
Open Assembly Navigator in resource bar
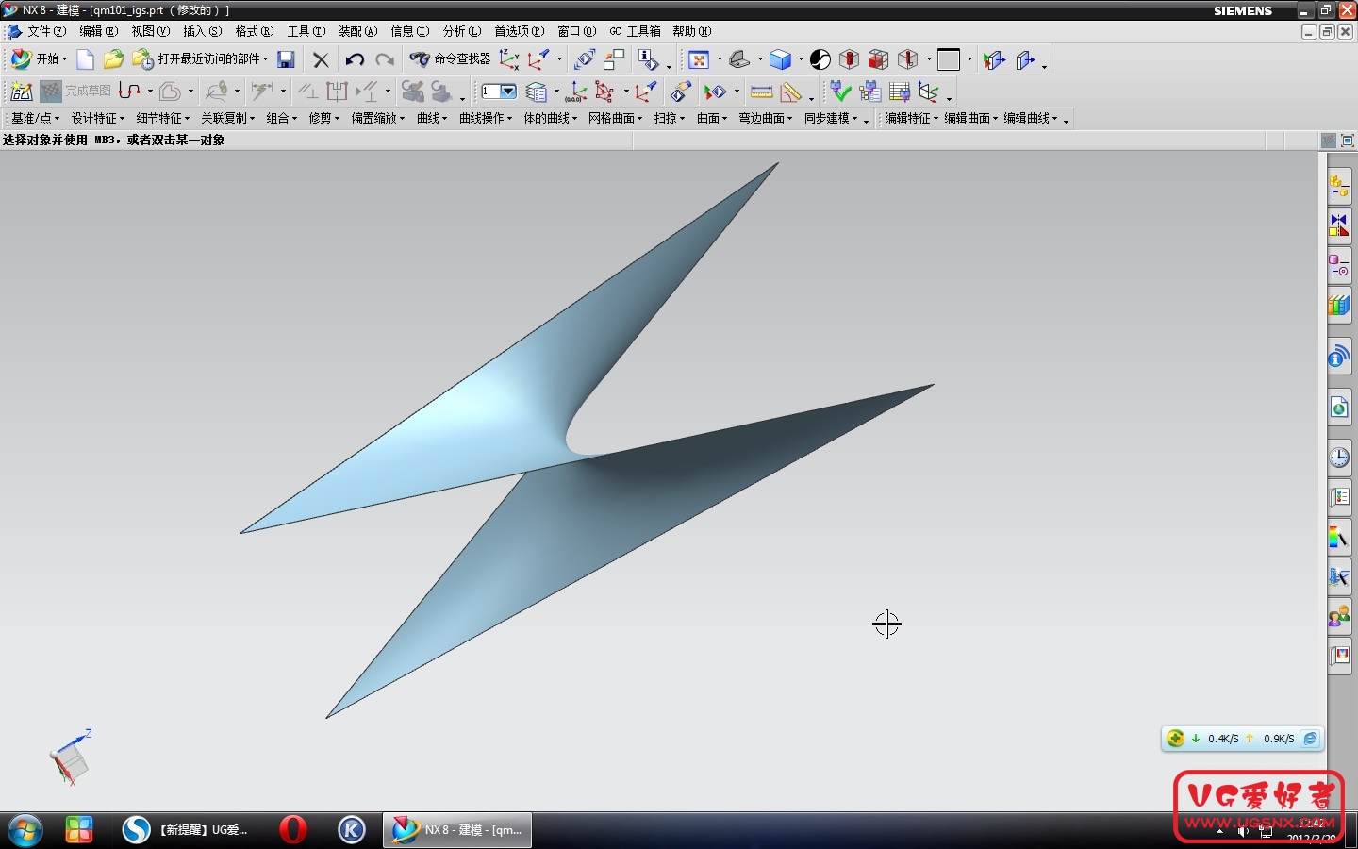pos(1339,187)
